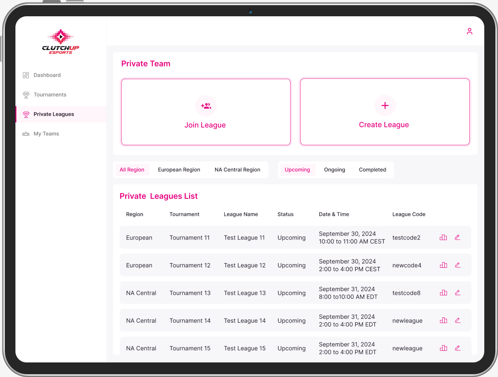The height and width of the screenshot is (377, 498).
Task: Click Test League 12 name
Action: 245,265
